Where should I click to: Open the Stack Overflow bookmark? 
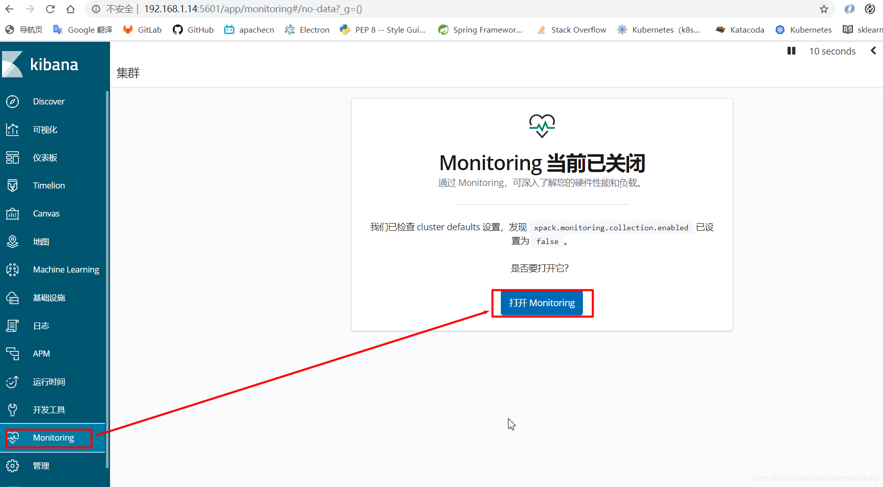coord(571,30)
